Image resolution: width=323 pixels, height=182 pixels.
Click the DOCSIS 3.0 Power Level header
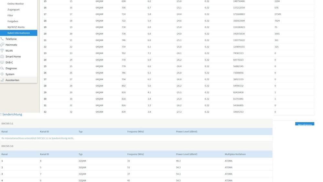(x=187, y=154)
